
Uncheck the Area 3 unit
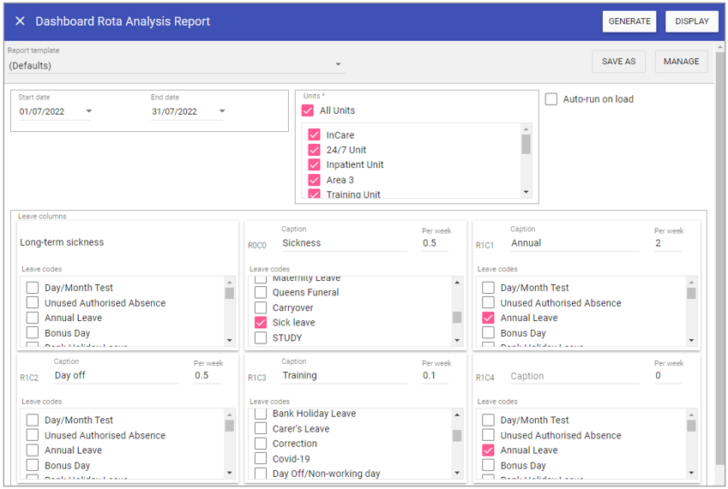(x=315, y=180)
